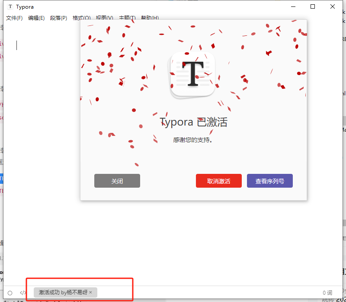346x302 pixels.
Task: Click the red 取消激活 button
Action: pyautogui.click(x=219, y=181)
